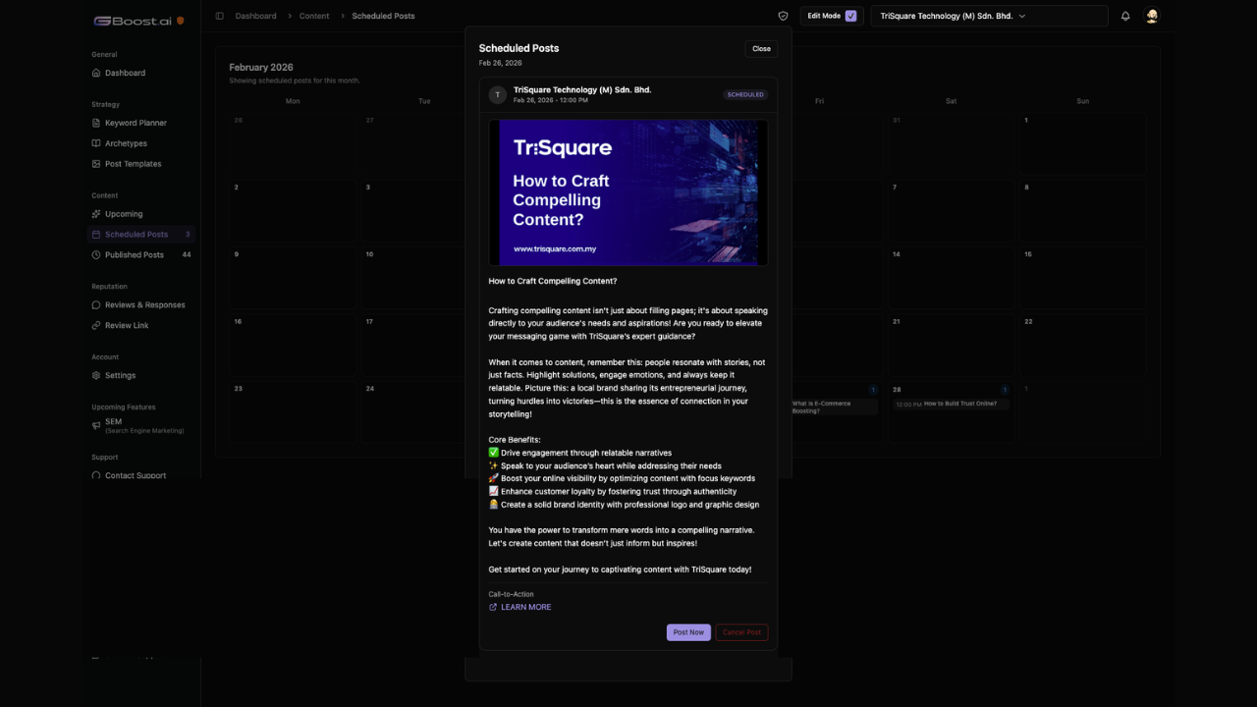1257x707 pixels.
Task: Open Keyword Planner in sidebar
Action: point(136,123)
